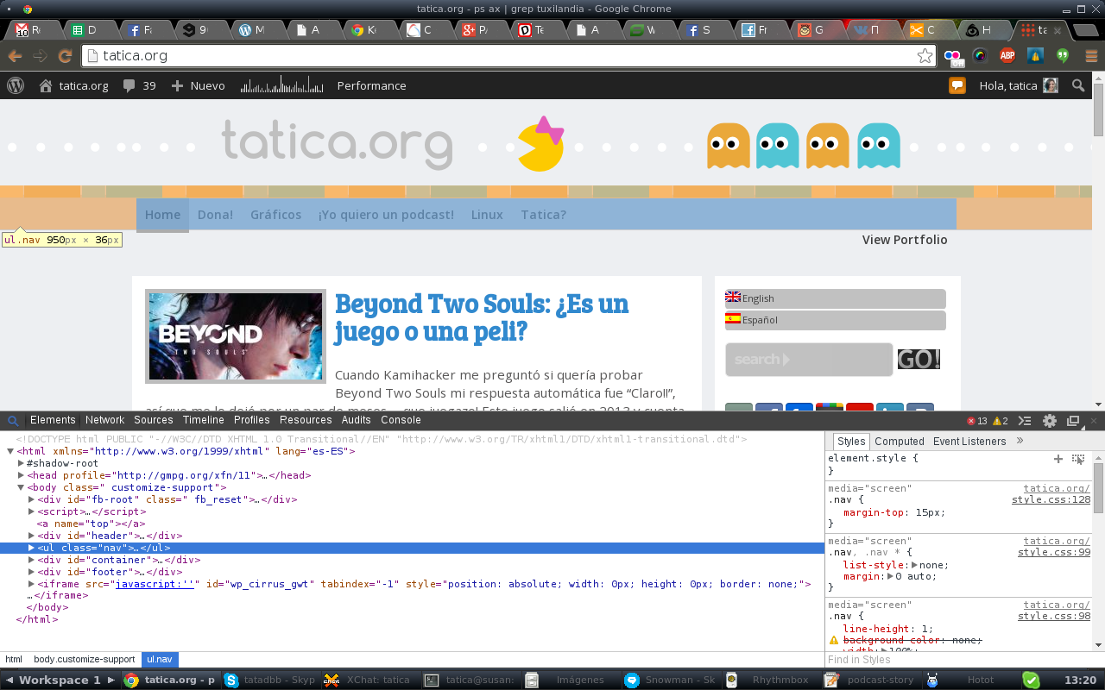The height and width of the screenshot is (690, 1105).
Task: Click the admin bar search magnifier icon
Action: [x=1078, y=85]
